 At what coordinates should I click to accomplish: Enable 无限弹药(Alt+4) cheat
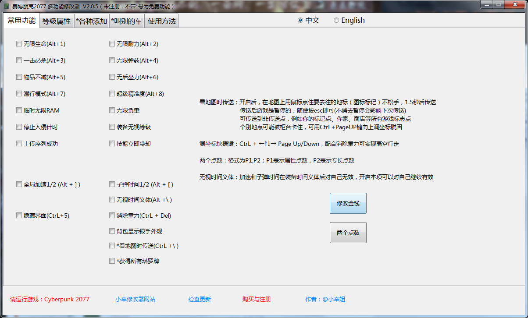[112, 60]
